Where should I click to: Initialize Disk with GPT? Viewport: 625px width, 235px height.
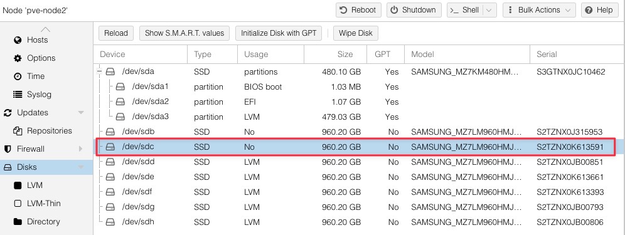[279, 33]
